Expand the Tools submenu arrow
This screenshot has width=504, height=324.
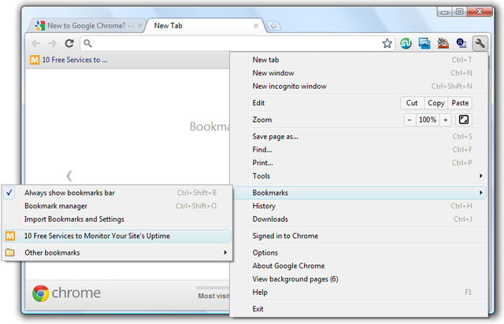point(481,175)
